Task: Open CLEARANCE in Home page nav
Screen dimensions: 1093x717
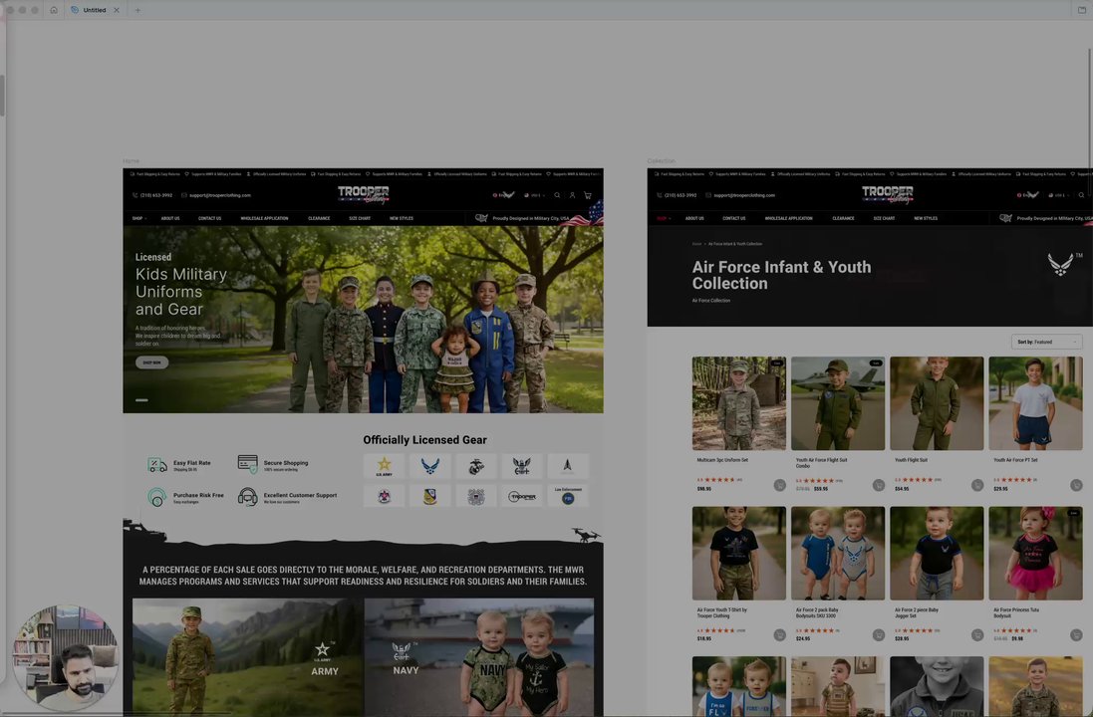Action: click(x=319, y=218)
